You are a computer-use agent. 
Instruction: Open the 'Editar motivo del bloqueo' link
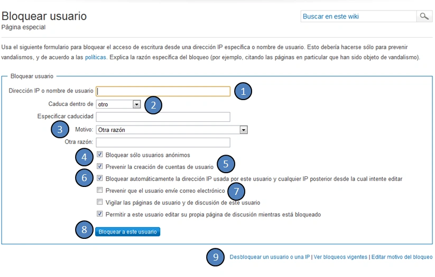(x=402, y=257)
